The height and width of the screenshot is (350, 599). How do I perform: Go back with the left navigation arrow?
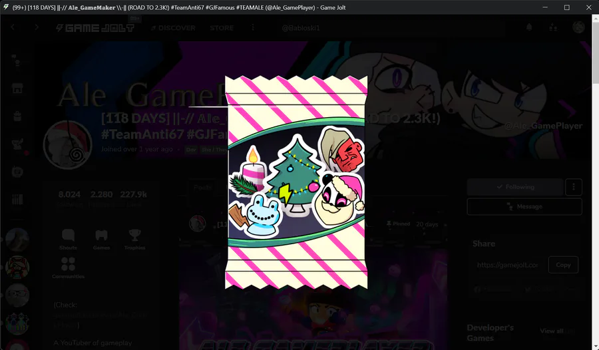(13, 27)
